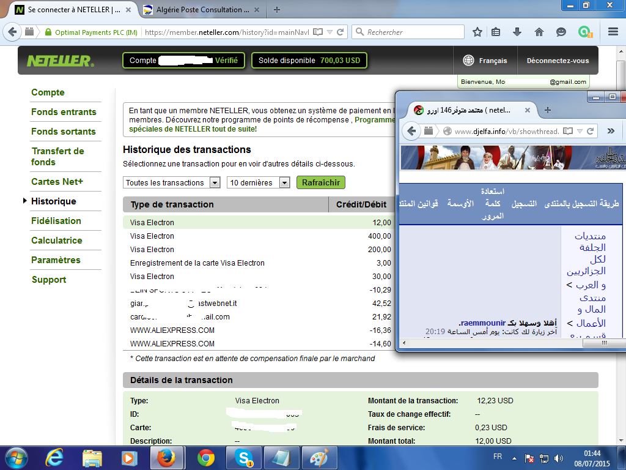Open Windows Explorer folder on taskbar
The image size is (626, 470).
pyautogui.click(x=92, y=458)
